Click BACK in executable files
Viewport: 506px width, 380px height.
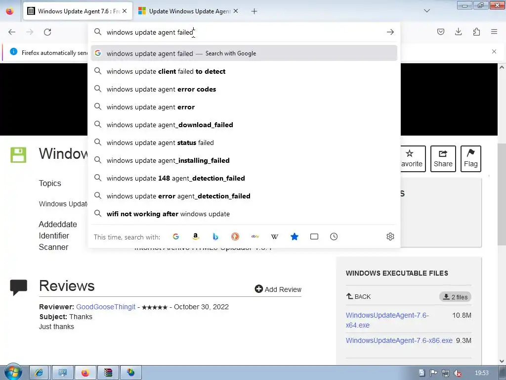click(x=359, y=296)
